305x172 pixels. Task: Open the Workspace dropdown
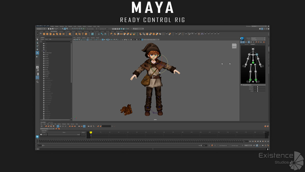coord(259,26)
